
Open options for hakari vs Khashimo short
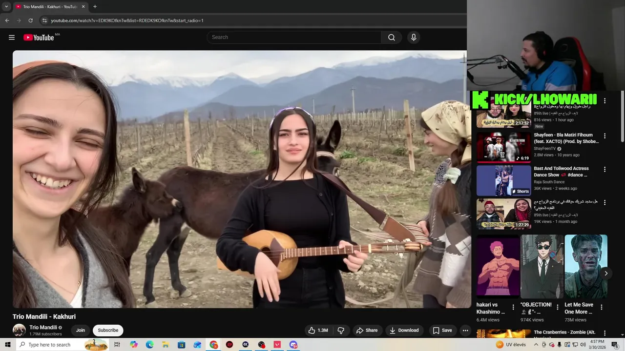click(x=513, y=308)
